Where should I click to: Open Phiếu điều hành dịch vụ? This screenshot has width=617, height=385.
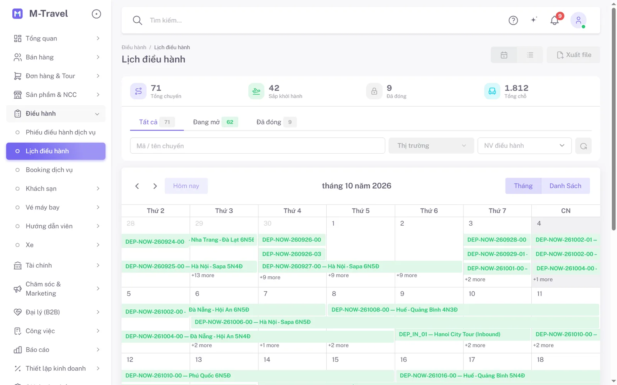(x=56, y=132)
